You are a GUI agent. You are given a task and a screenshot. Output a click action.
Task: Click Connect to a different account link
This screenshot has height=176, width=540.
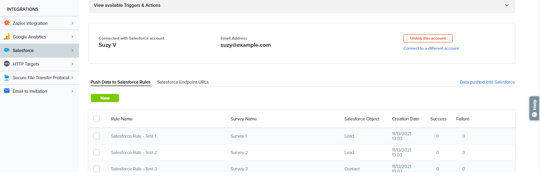click(x=431, y=48)
